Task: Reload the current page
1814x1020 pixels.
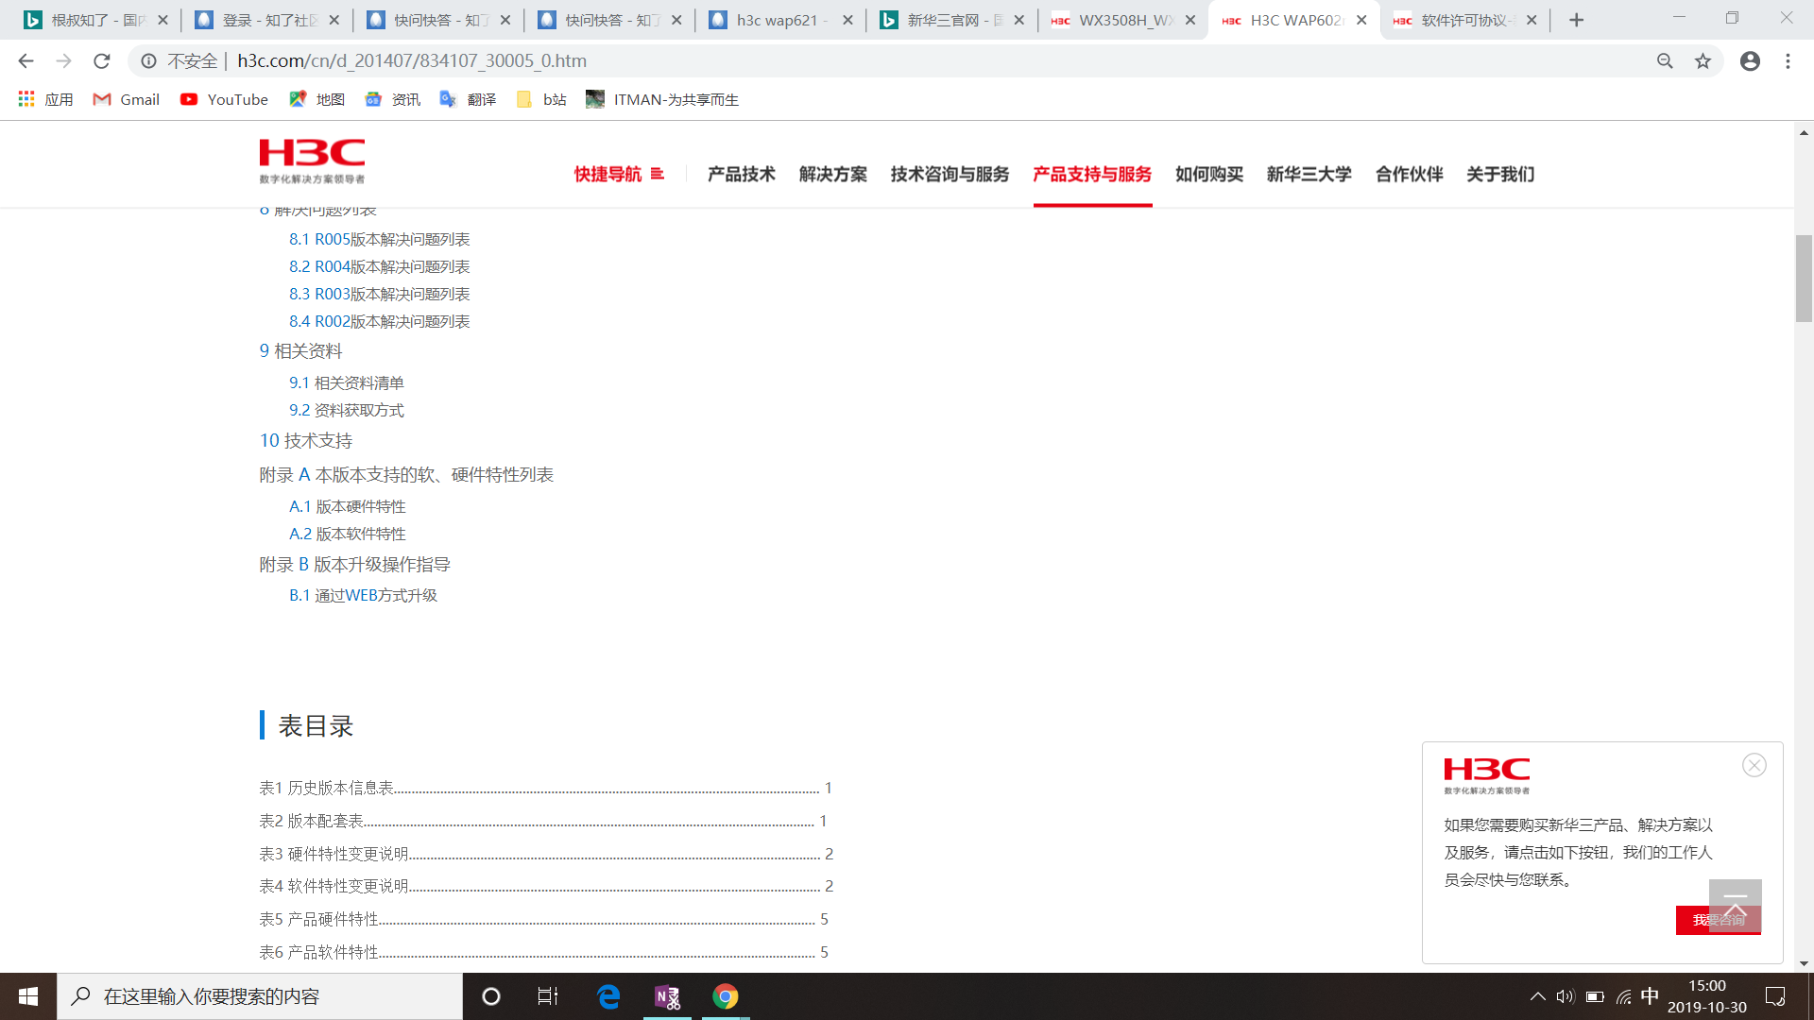Action: 102,61
